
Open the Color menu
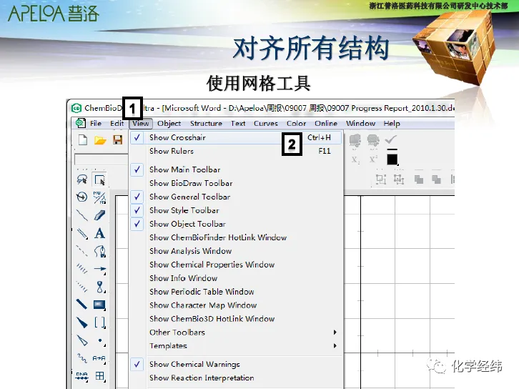[x=296, y=123]
